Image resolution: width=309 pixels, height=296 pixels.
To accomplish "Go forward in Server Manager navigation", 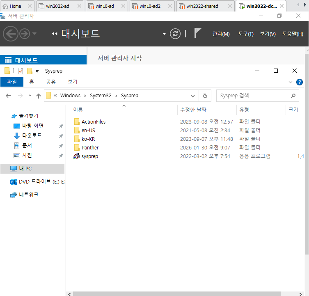I will [x=25, y=34].
